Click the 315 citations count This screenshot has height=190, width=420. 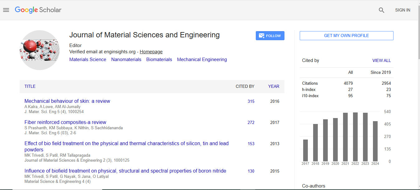point(251,101)
